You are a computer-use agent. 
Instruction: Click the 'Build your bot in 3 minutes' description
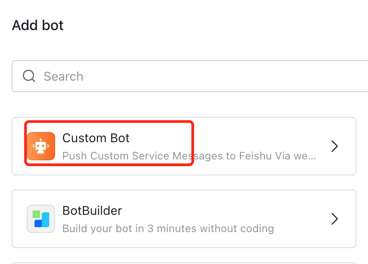click(168, 229)
